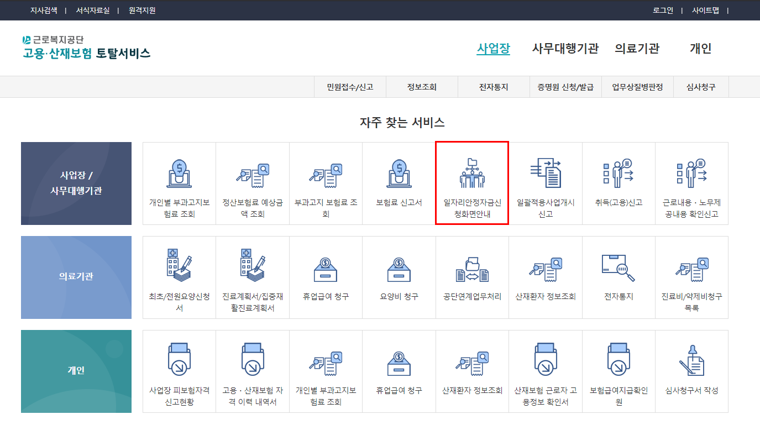Screen dimensions: 760x430
Task: Open the 심사청구 menu
Action: point(701,87)
